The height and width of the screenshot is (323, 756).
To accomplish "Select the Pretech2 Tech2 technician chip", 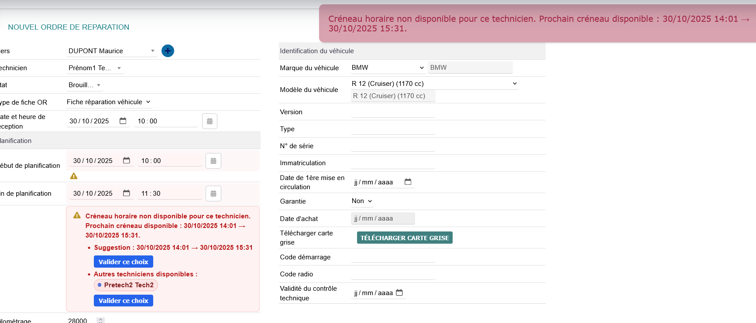I will coord(126,285).
